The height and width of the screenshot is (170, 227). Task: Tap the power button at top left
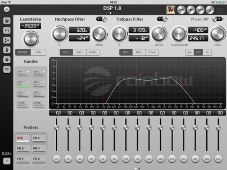point(7,9)
